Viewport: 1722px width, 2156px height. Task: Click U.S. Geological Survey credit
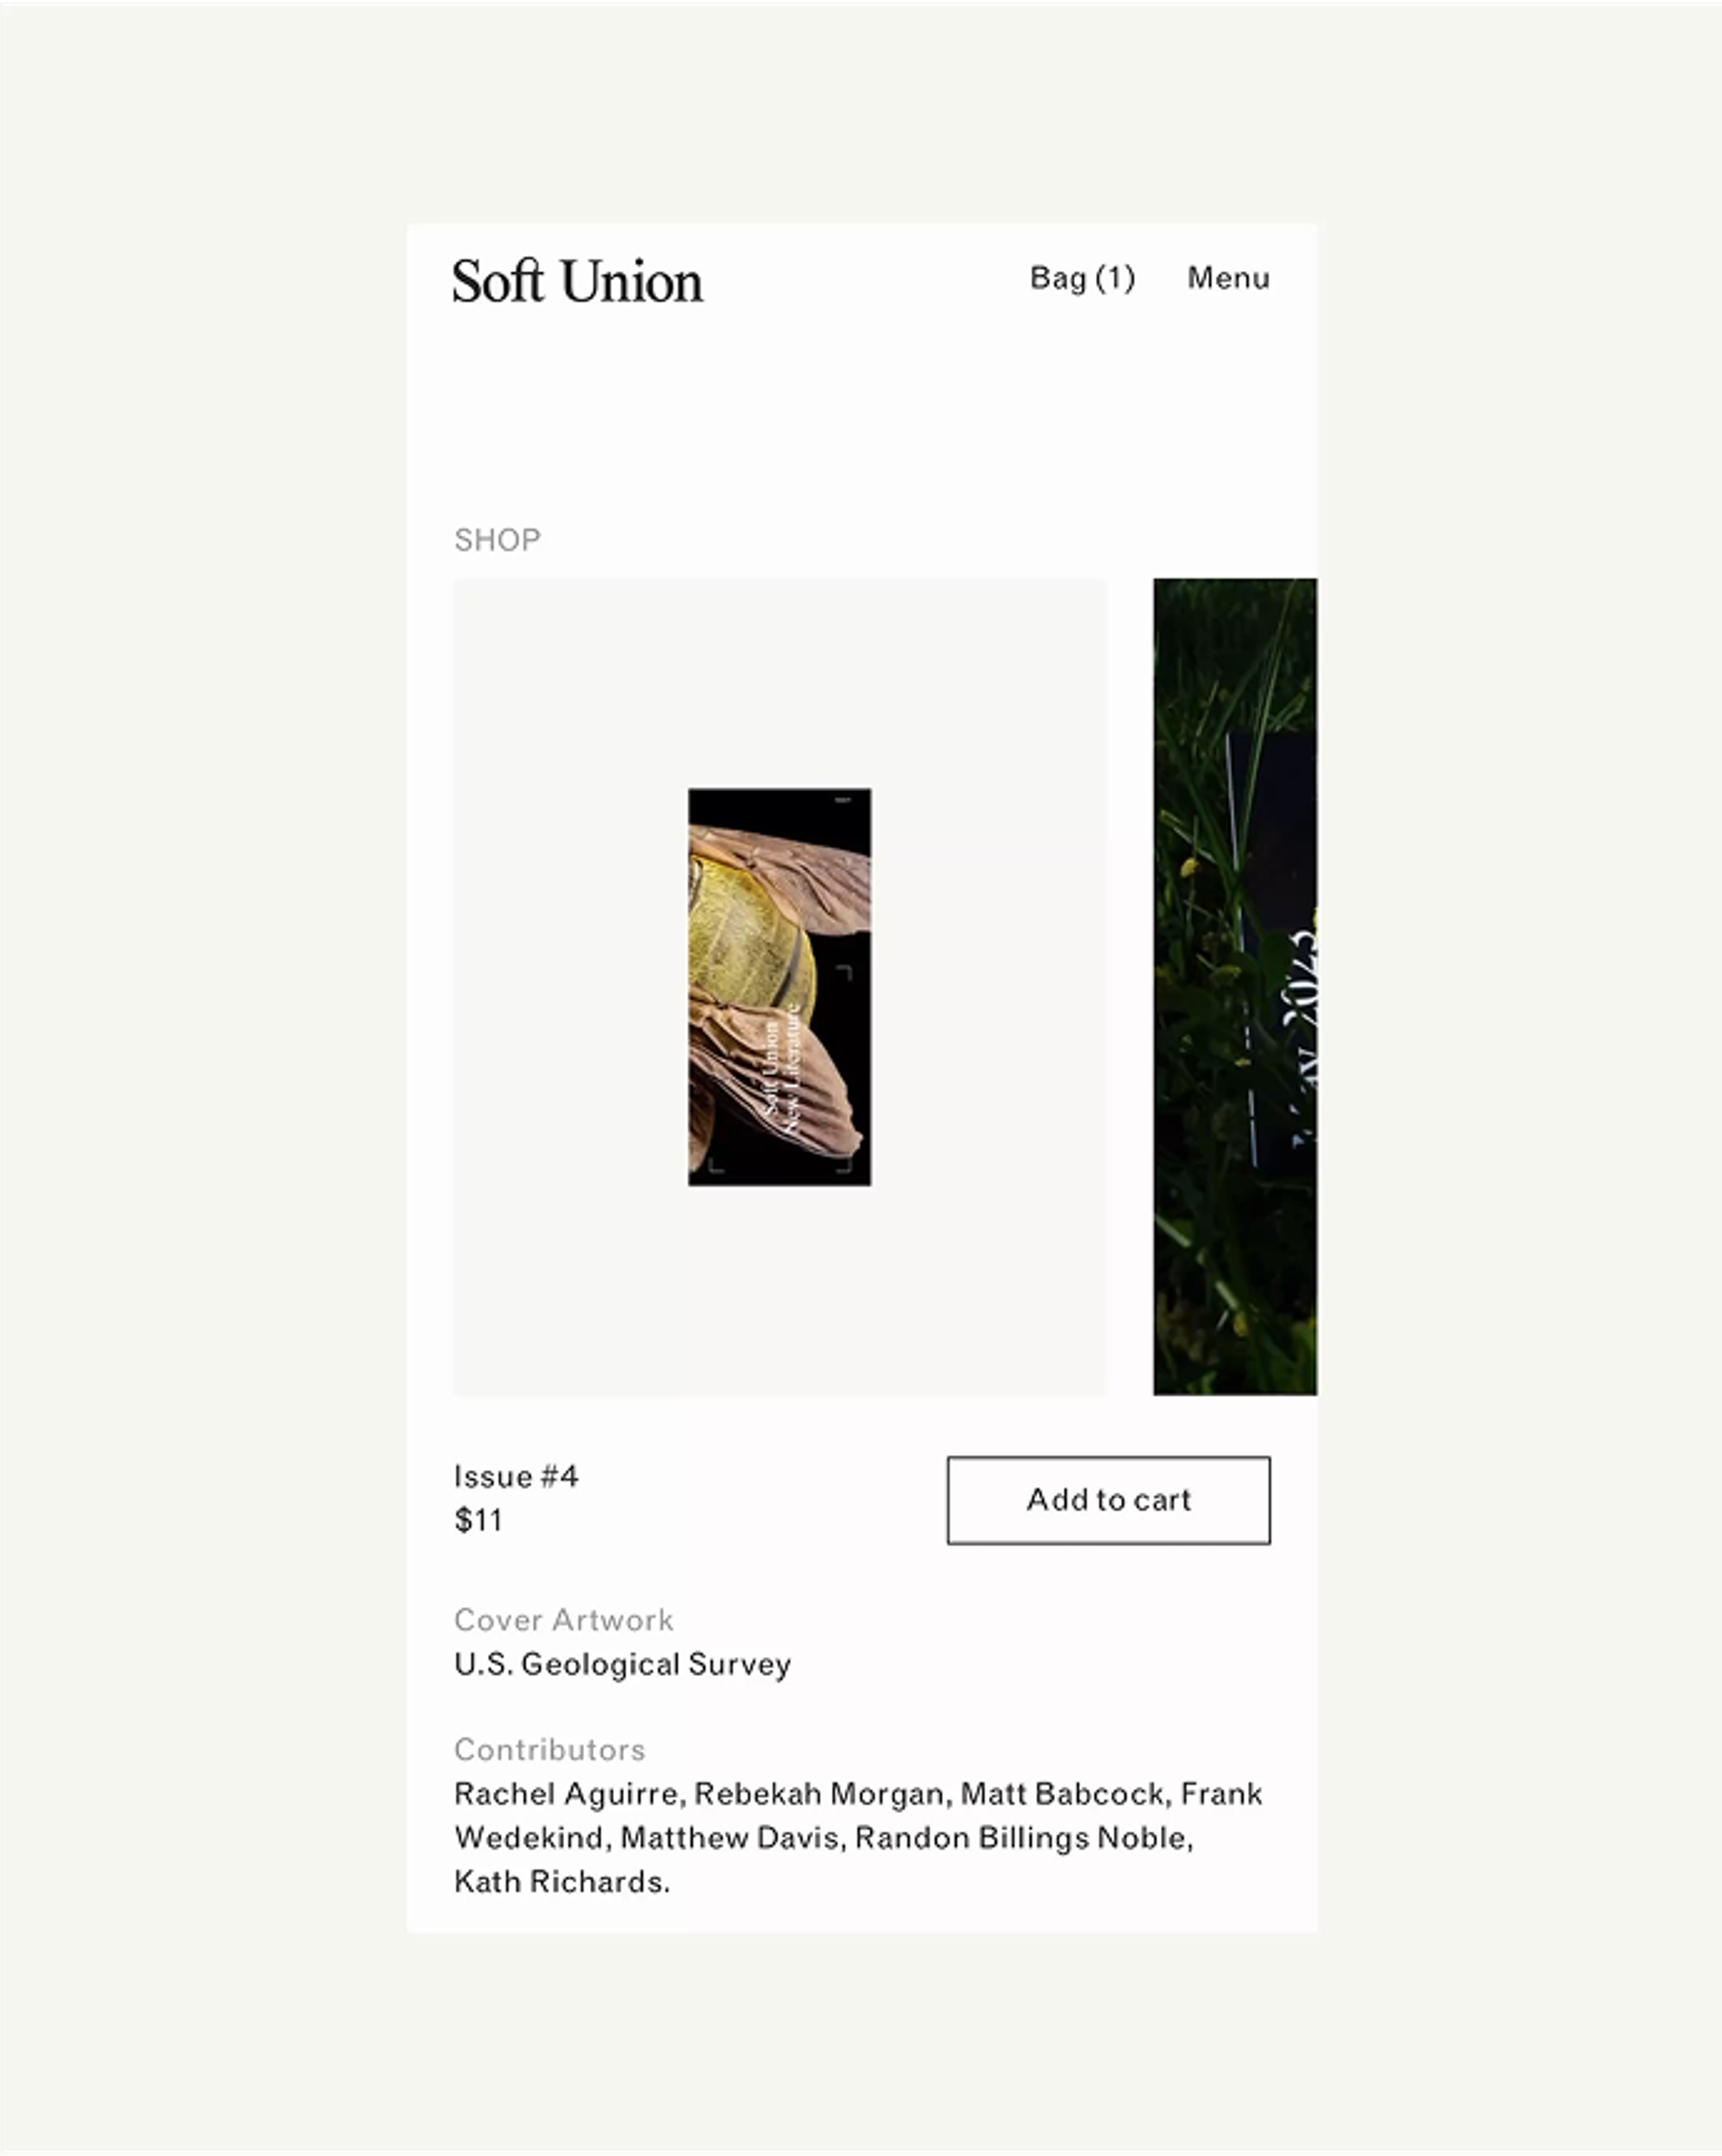click(x=622, y=1664)
